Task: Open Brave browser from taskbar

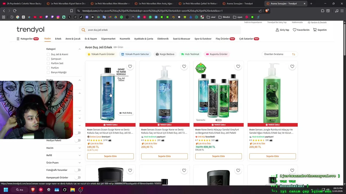Action: pyautogui.click(x=33, y=190)
